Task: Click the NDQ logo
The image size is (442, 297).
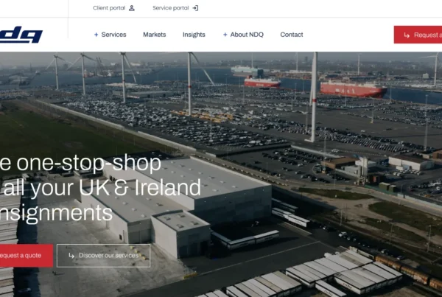Action: coord(21,35)
